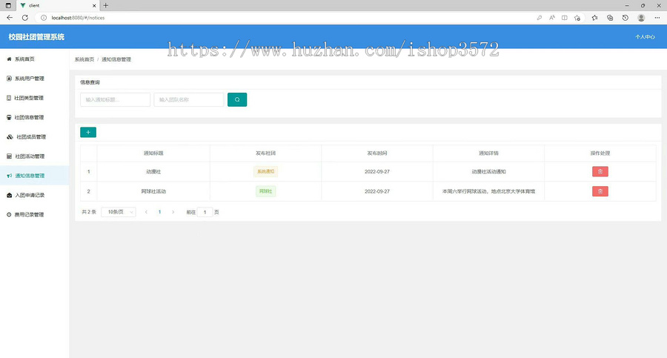Click the 系统首页 breadcrumb link
Screen dimensions: 667x358
(x=84, y=59)
